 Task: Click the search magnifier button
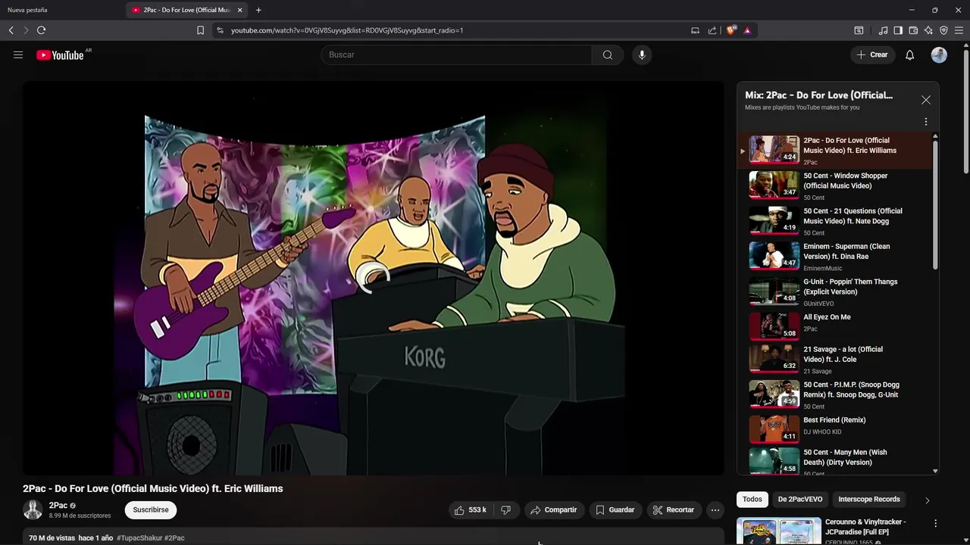pos(608,54)
